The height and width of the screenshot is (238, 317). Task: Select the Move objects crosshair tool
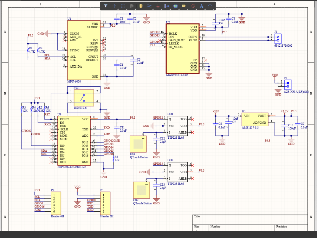[114, 6]
